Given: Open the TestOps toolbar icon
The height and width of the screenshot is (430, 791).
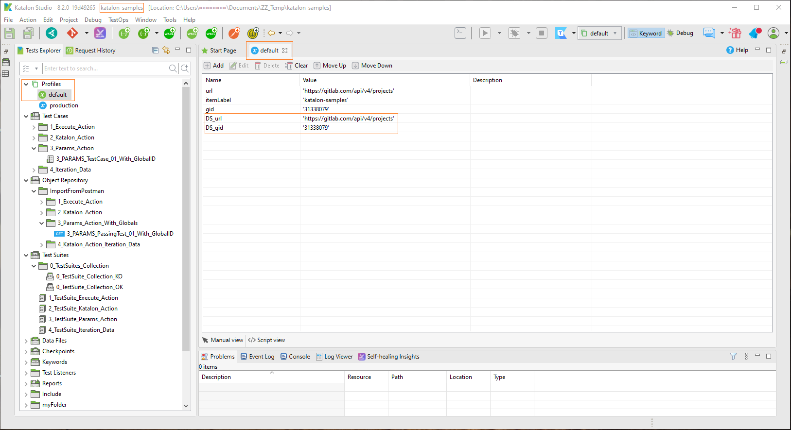Looking at the screenshot, I should (561, 33).
